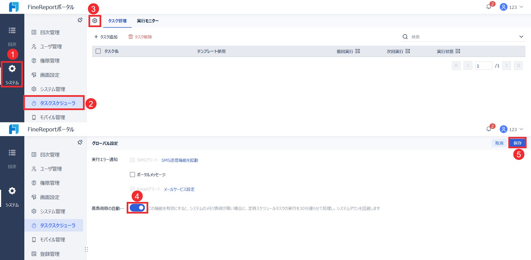Toggle the 高負荷時の自動 switch
The image size is (531, 260).
click(x=137, y=208)
